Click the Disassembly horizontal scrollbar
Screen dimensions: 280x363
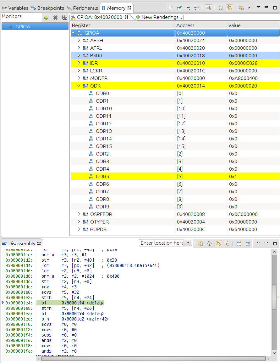(153, 359)
